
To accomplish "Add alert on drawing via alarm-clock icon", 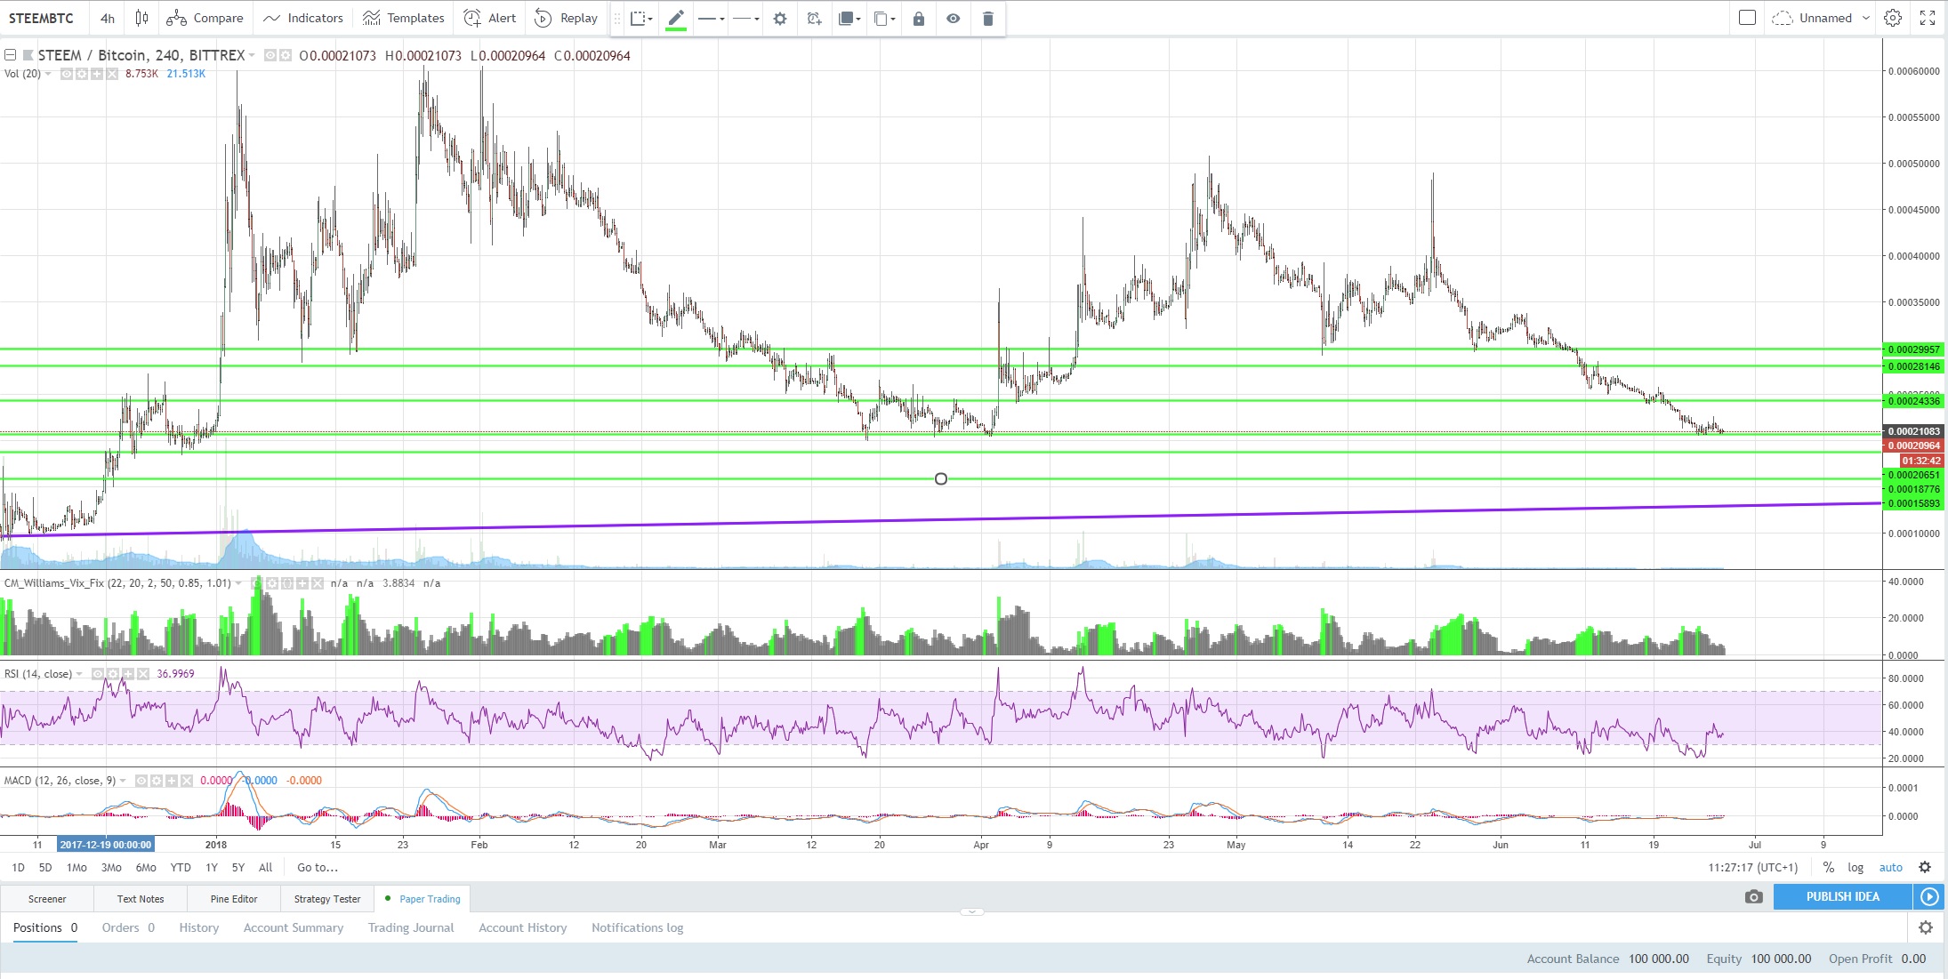I will click(814, 19).
